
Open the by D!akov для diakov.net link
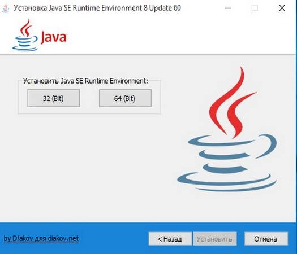point(41,239)
